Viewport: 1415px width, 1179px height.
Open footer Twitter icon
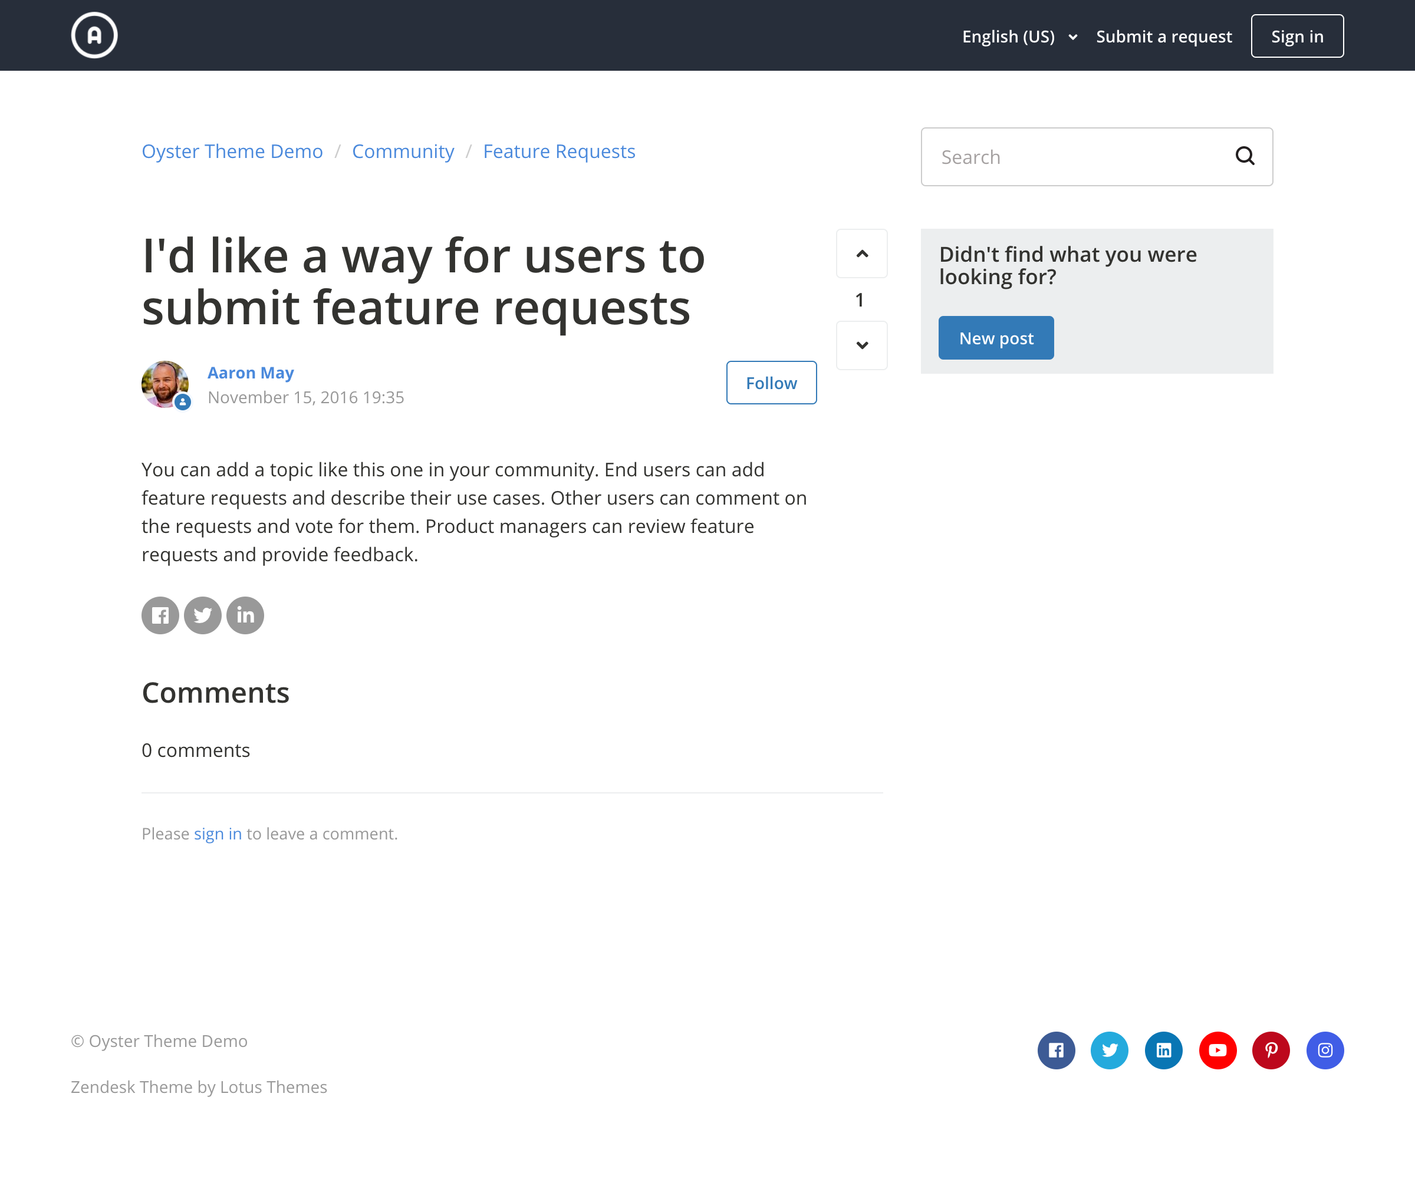pyautogui.click(x=1109, y=1050)
